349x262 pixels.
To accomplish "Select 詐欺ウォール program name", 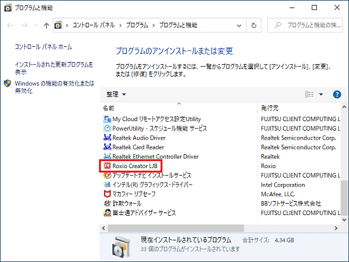I will point(127,204).
